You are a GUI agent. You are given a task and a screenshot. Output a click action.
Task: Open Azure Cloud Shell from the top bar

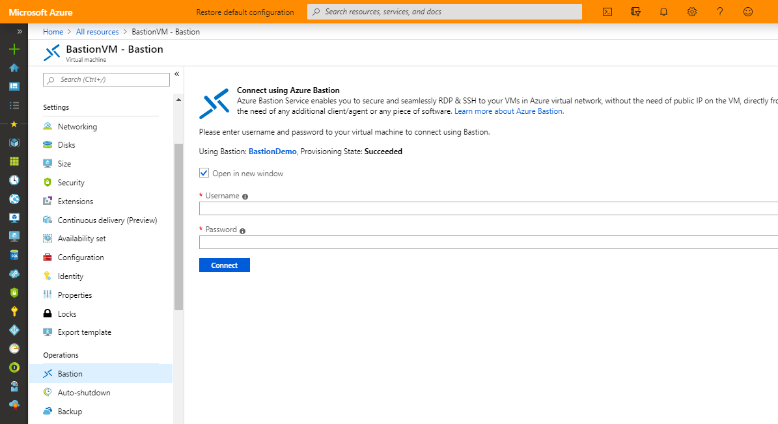point(607,12)
